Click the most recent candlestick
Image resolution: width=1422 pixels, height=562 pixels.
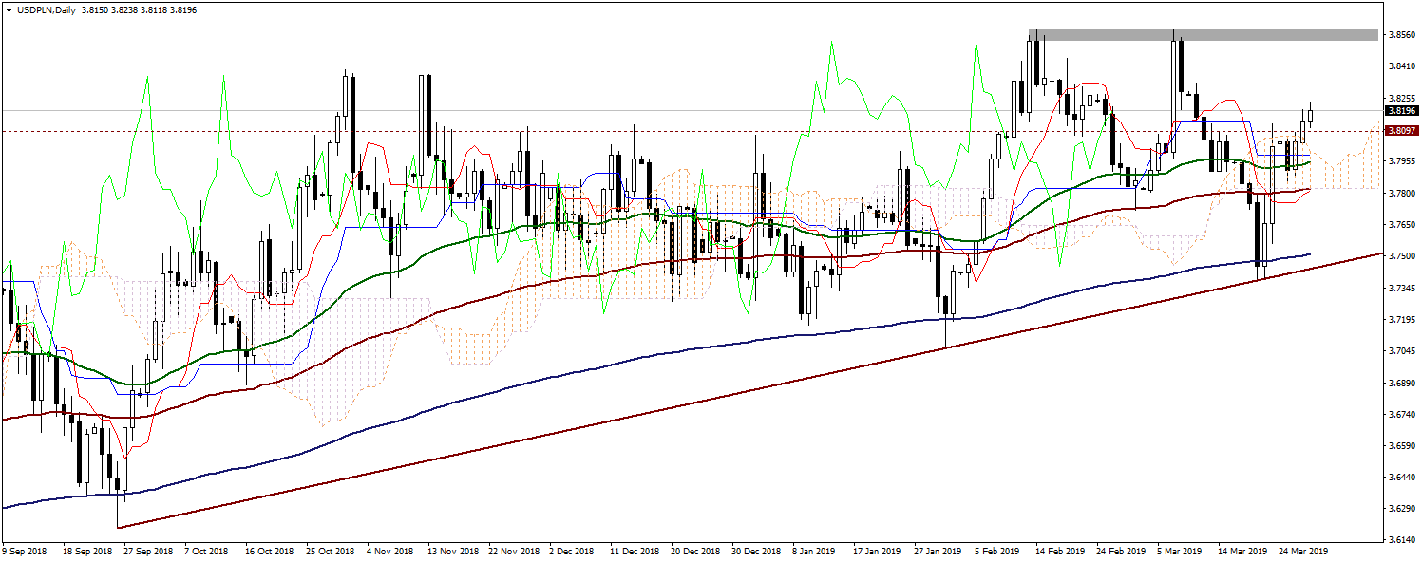click(x=1310, y=115)
